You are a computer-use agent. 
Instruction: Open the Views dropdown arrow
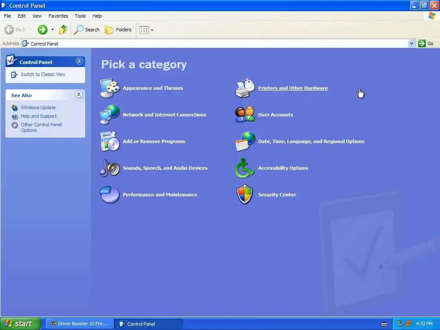click(152, 30)
